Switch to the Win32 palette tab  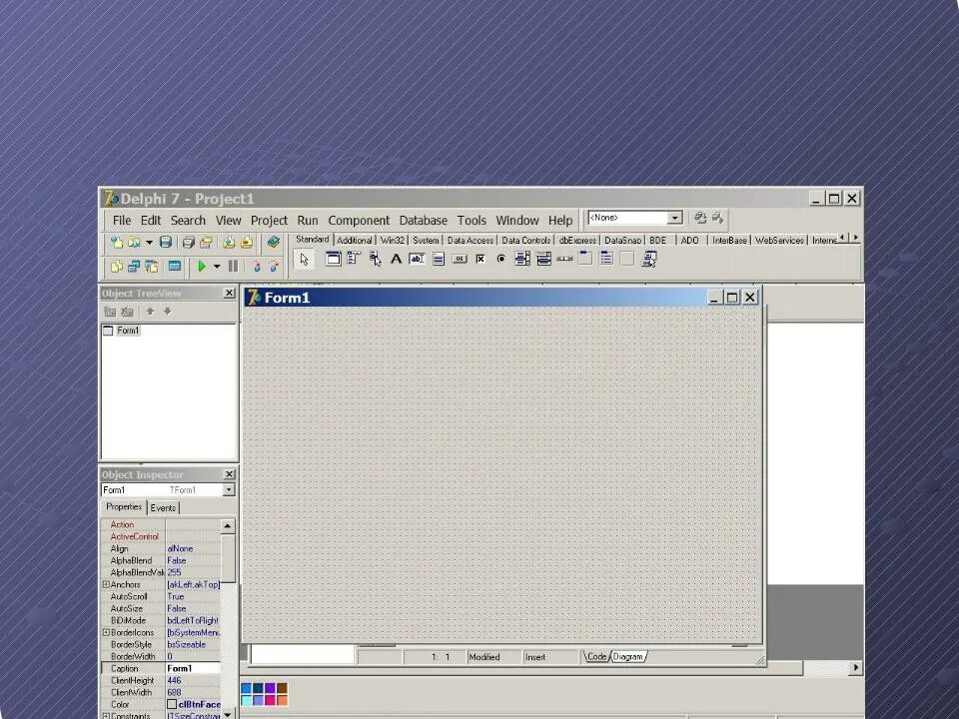pos(392,241)
